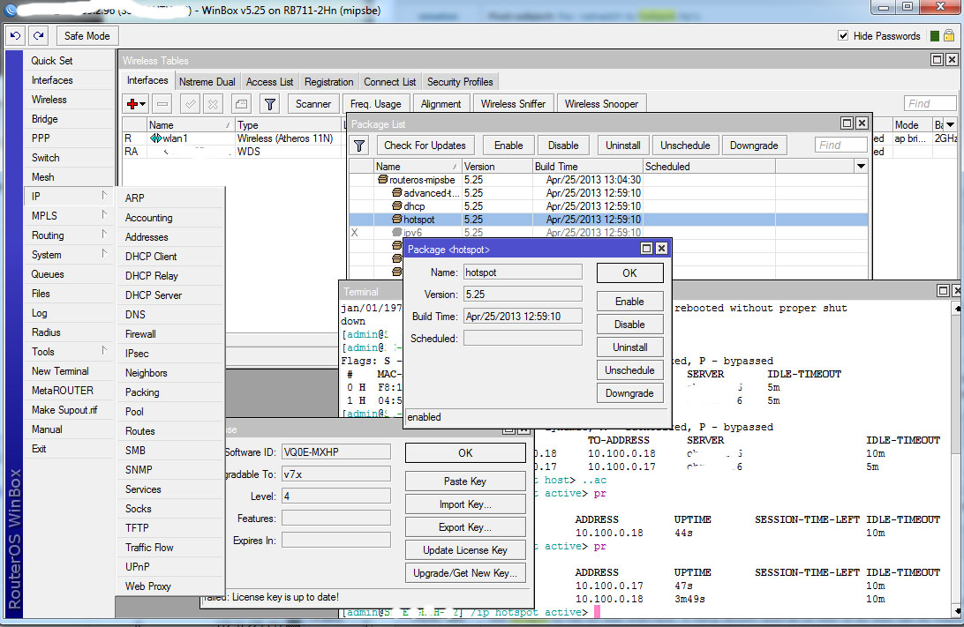Screen dimensions: 964x627
Task: Click the Disable cross icon in Wireless Tables
Action: pos(213,104)
